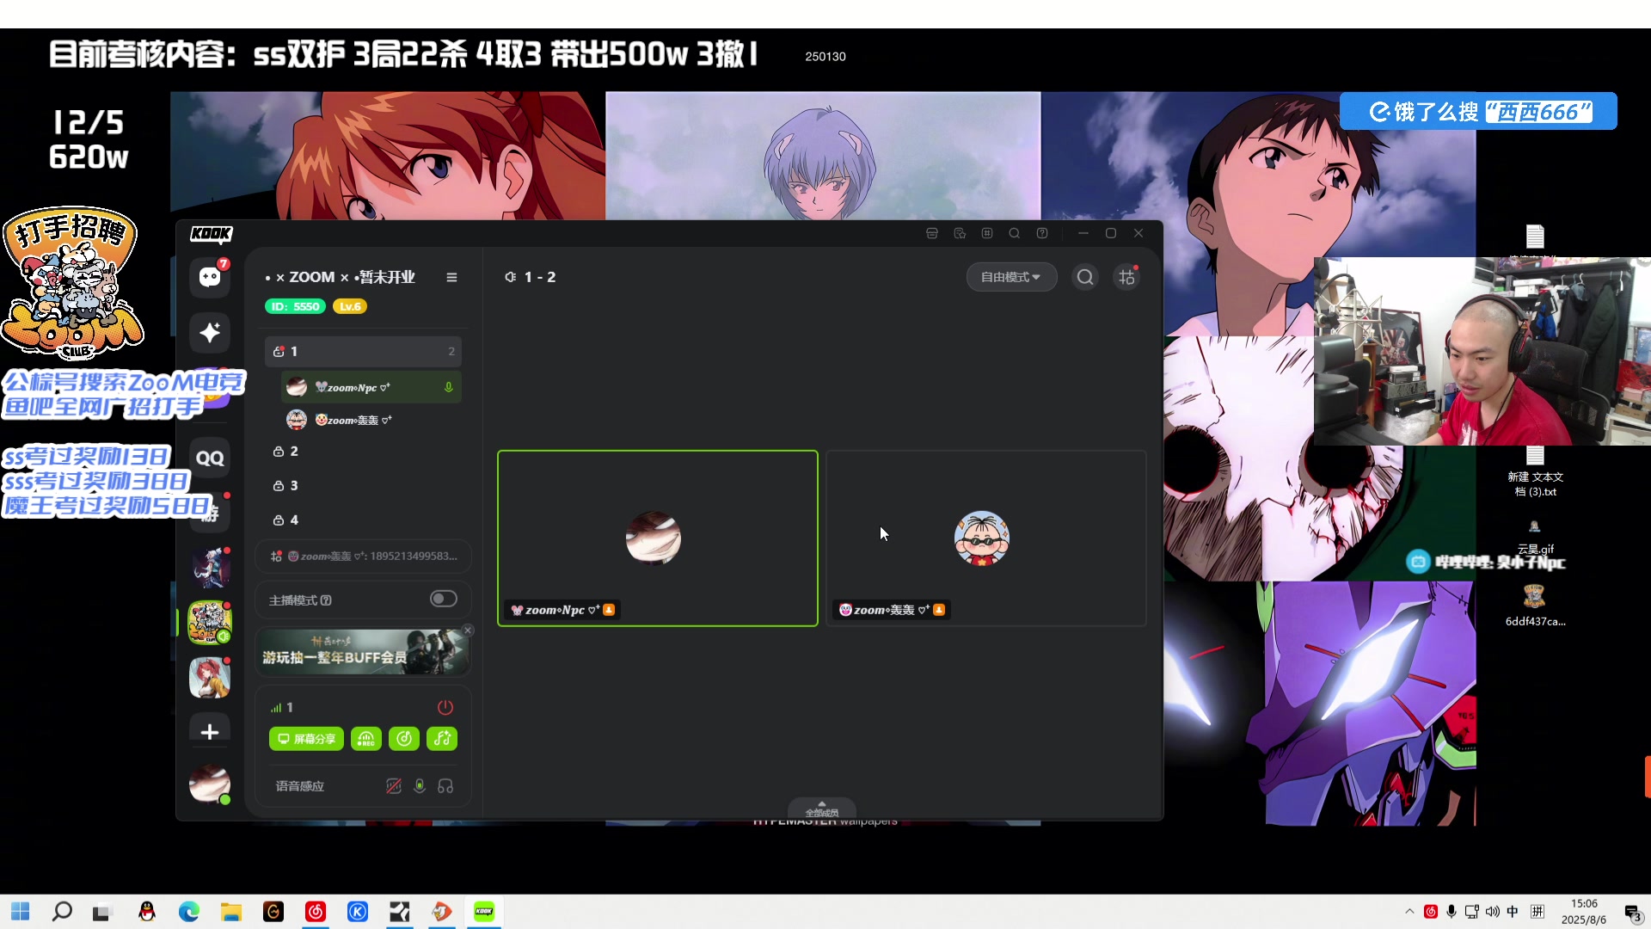Select user zoom Npc in channel list

(371, 387)
